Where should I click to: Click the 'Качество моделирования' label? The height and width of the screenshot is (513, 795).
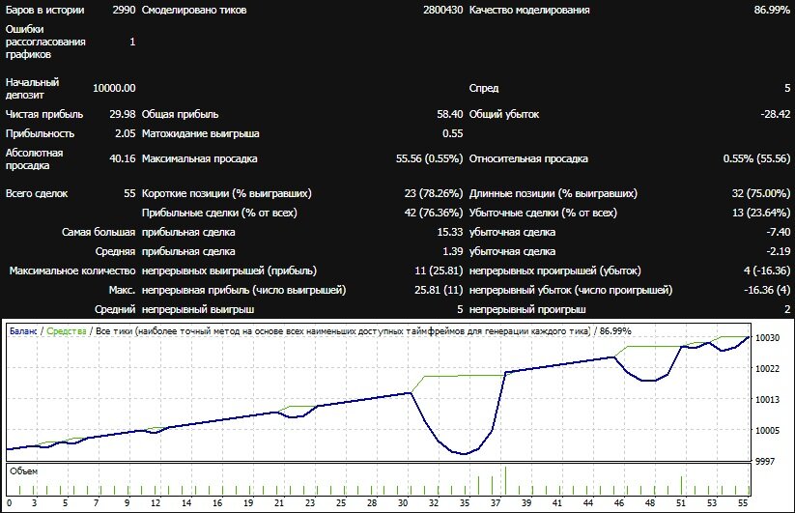click(529, 10)
